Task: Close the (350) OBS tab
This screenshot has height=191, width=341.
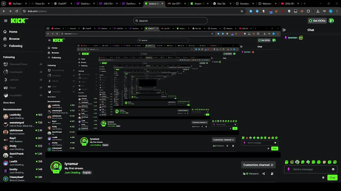Action: [298, 4]
